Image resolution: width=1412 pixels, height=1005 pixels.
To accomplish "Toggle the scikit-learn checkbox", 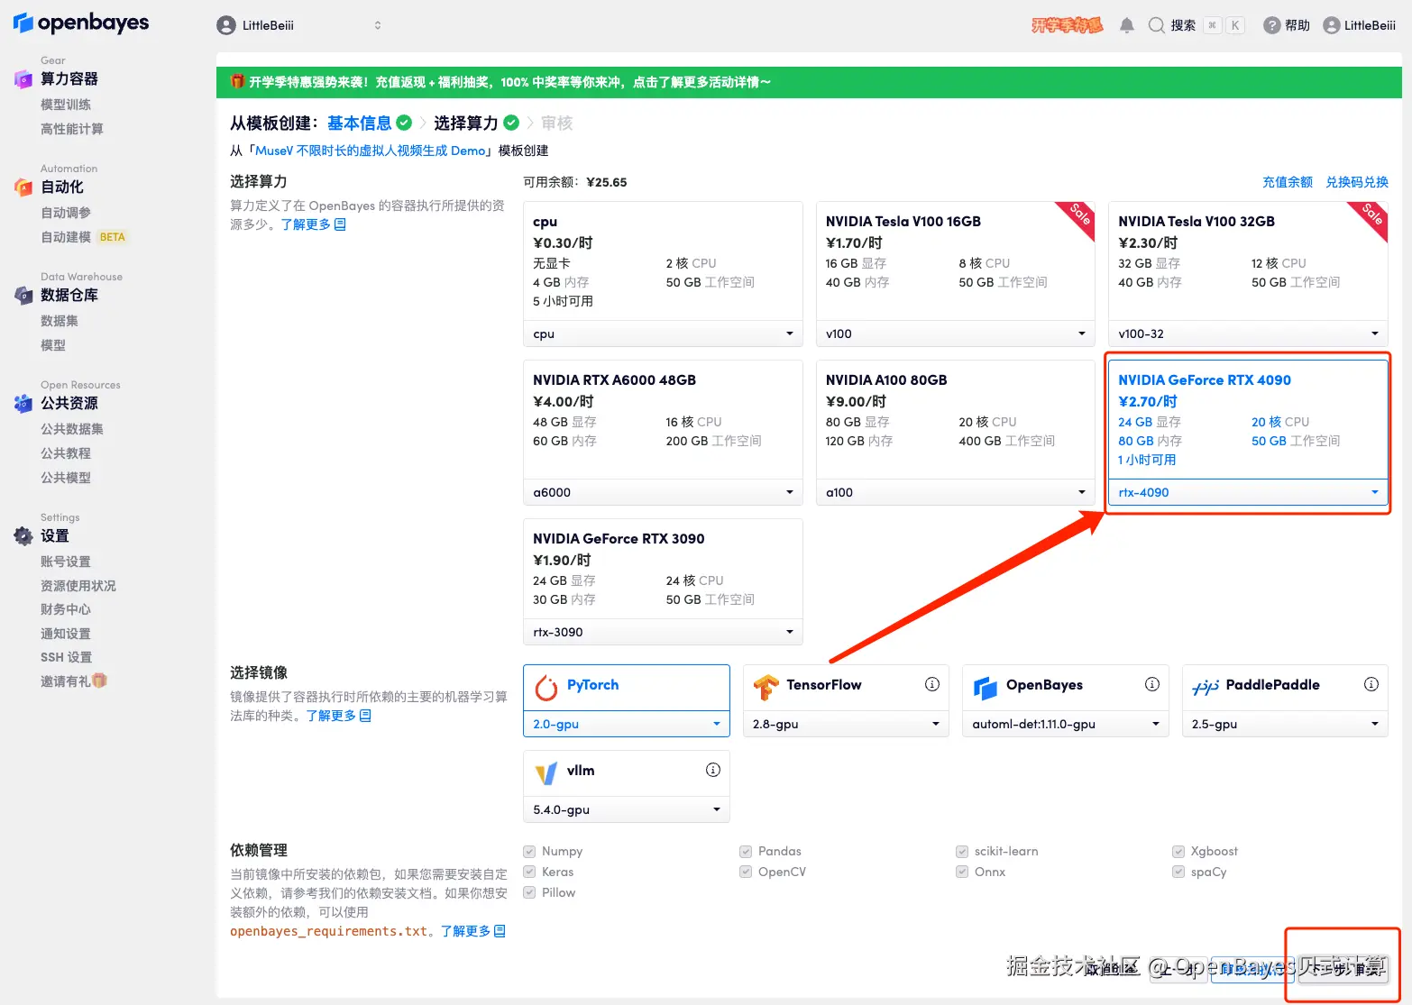I will tap(962, 851).
